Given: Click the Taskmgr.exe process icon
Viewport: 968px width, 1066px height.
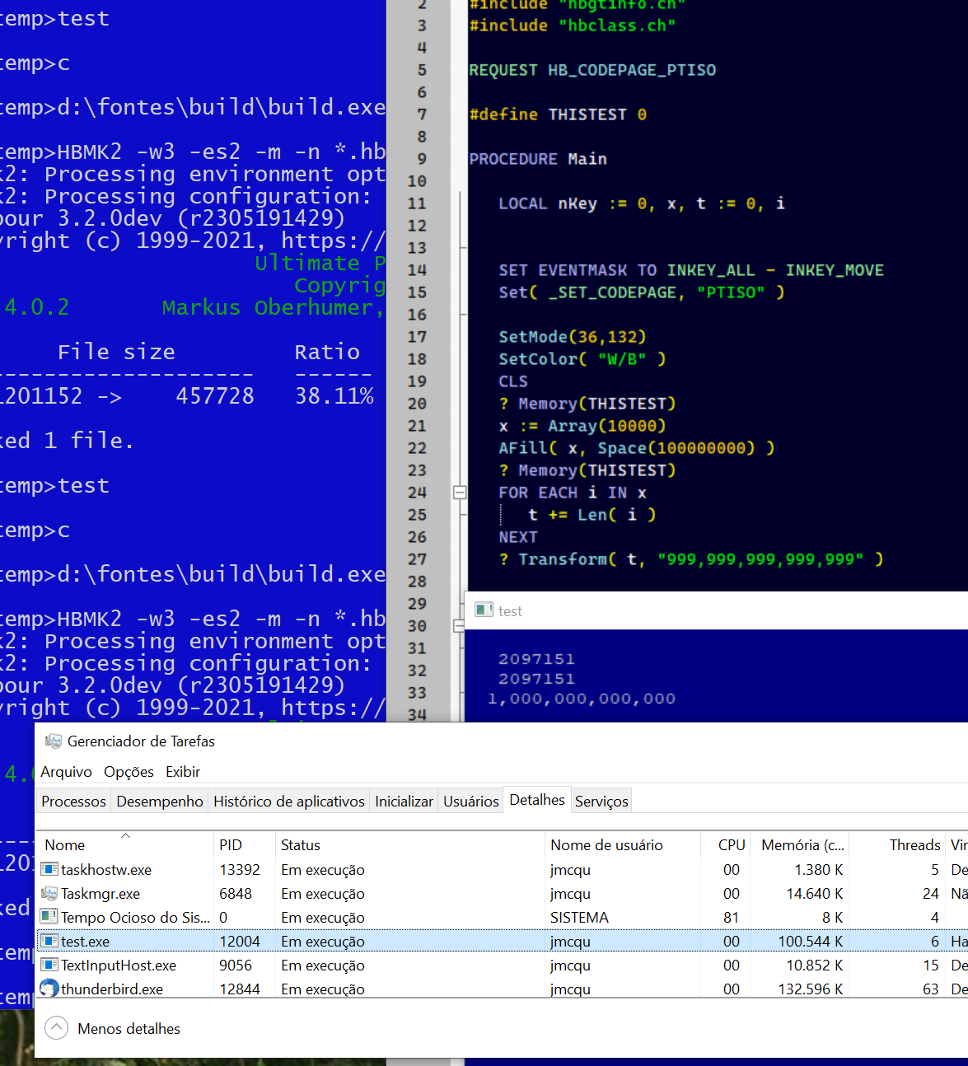Looking at the screenshot, I should tap(49, 894).
